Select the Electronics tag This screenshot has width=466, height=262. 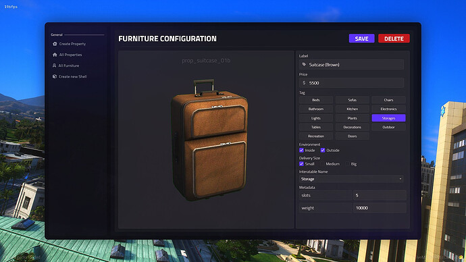pyautogui.click(x=388, y=109)
